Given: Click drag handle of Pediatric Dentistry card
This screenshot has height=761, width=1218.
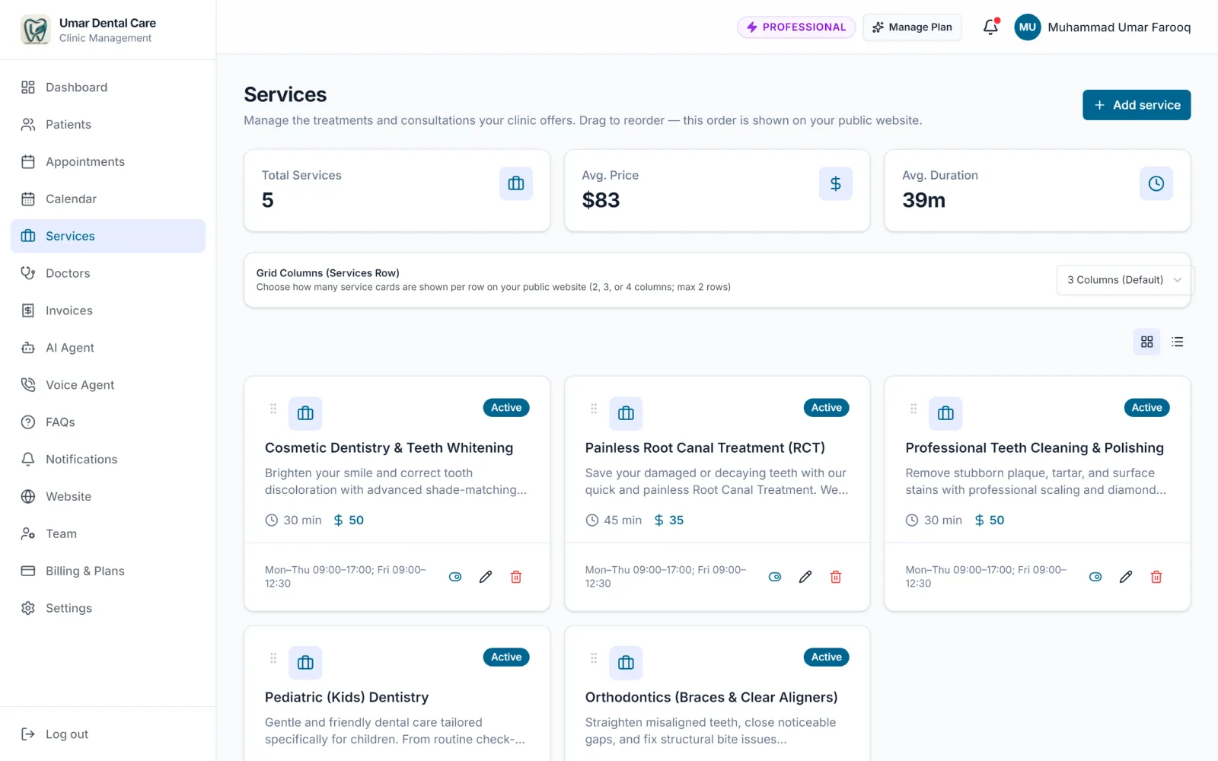Looking at the screenshot, I should point(273,658).
